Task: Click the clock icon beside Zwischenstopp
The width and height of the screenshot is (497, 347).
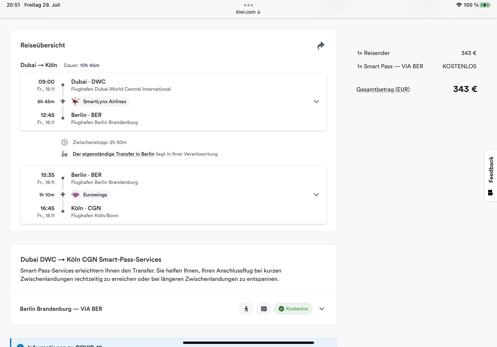Action: (x=65, y=142)
